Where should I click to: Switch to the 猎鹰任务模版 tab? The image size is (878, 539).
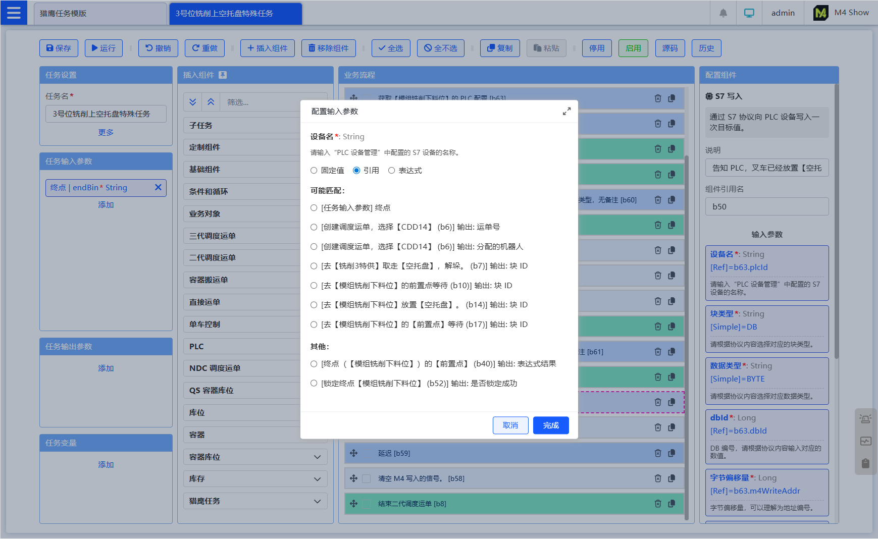(x=100, y=14)
